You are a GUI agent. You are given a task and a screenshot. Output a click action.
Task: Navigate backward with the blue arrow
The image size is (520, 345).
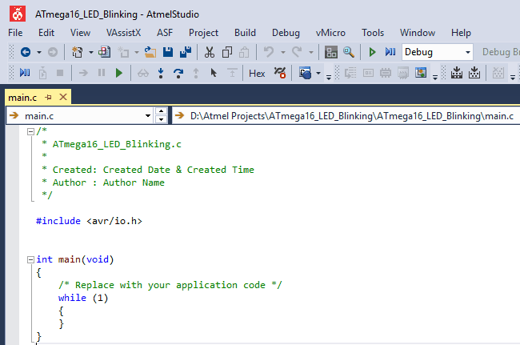tap(26, 52)
